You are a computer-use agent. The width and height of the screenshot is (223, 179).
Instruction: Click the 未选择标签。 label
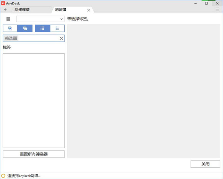pos(78,19)
